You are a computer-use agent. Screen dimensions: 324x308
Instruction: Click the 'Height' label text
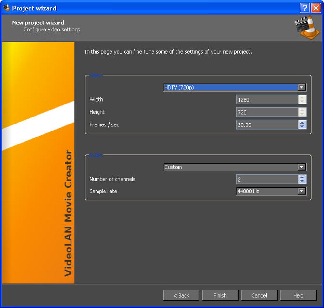pos(97,112)
